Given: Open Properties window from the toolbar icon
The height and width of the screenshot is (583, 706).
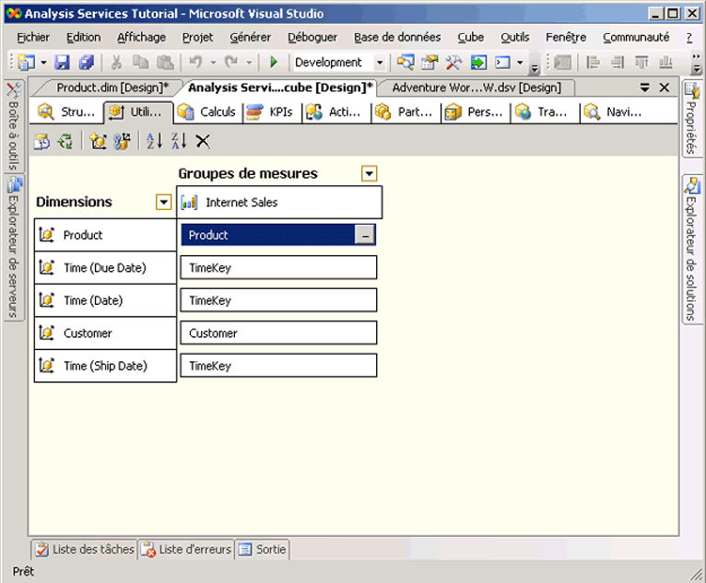Looking at the screenshot, I should pos(429,62).
